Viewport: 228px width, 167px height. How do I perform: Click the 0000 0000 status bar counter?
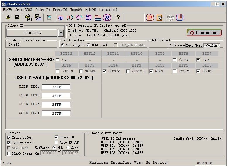tap(205, 163)
